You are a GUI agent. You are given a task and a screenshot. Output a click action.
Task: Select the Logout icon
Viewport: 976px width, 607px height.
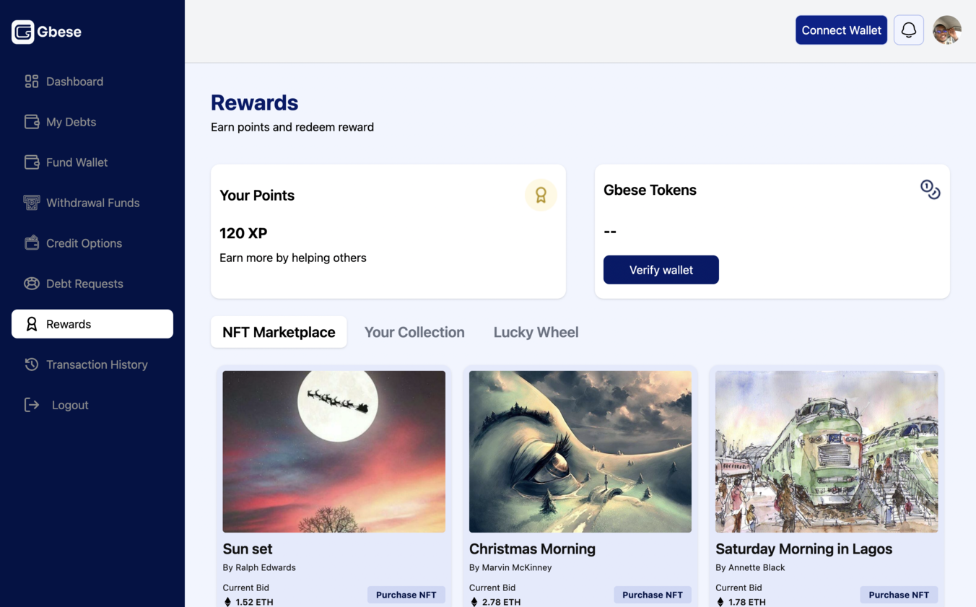[31, 405]
